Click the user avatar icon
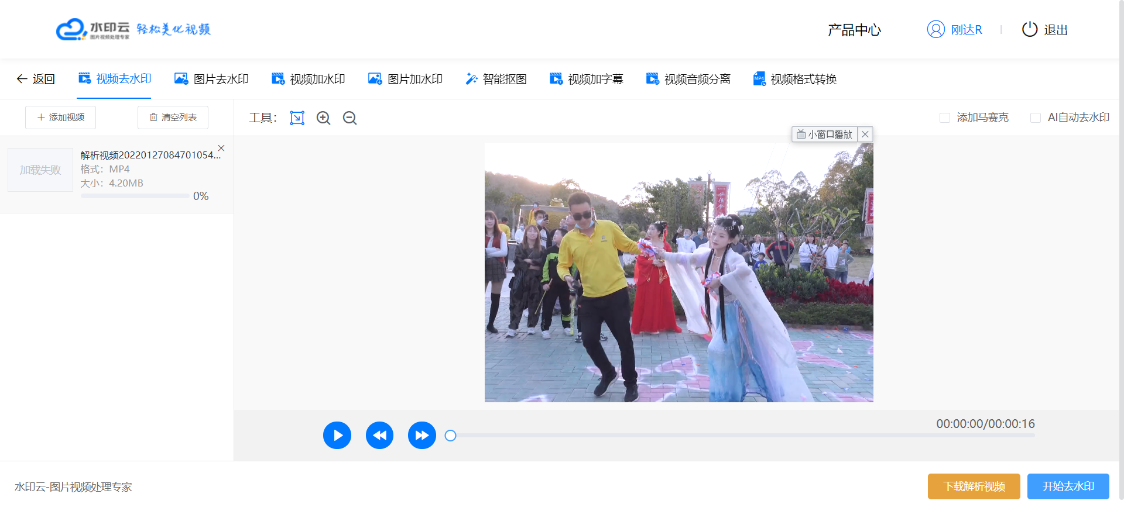The width and height of the screenshot is (1124, 511). [935, 29]
